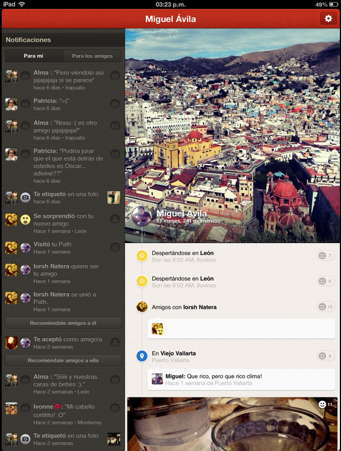Image resolution: width=341 pixels, height=451 pixels.
Task: Open settings gear in red header
Action: tap(328, 19)
